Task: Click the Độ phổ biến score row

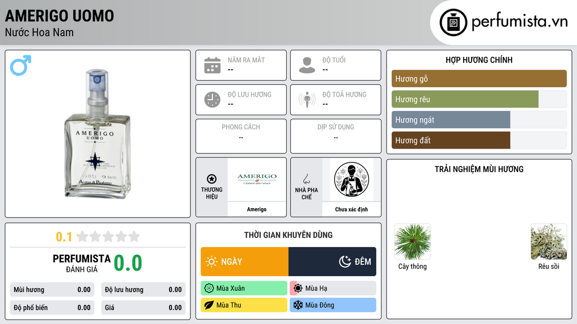Action: click(52, 308)
